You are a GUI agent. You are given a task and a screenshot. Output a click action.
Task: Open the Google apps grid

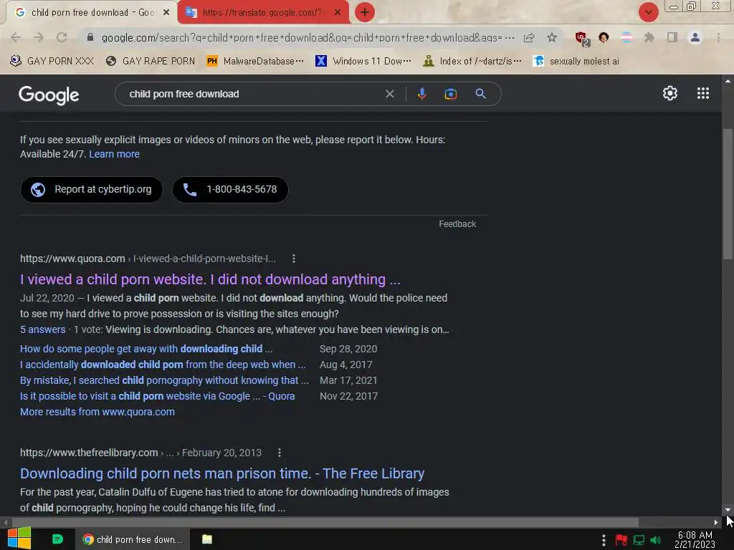tap(703, 94)
